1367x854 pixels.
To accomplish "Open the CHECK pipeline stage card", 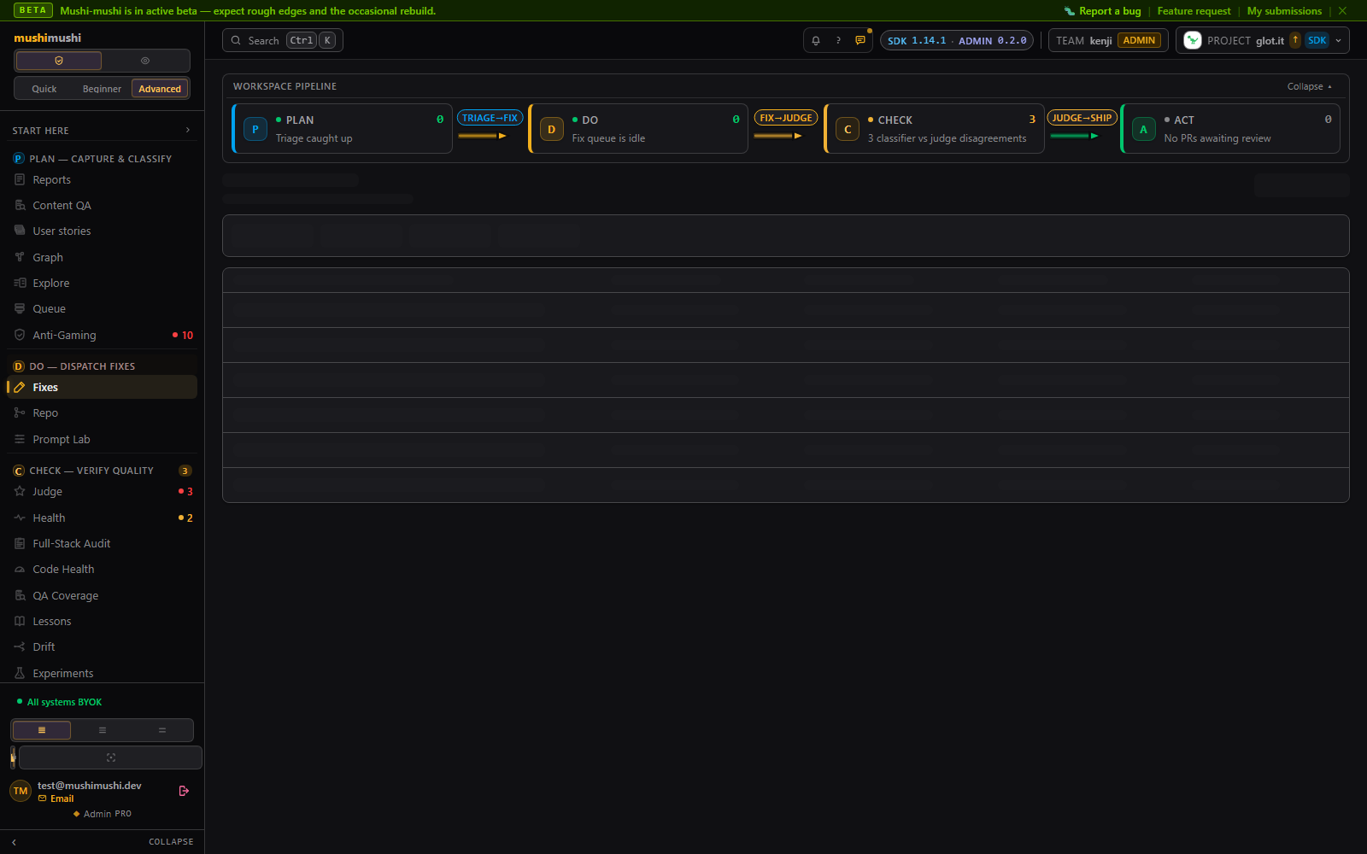I will coord(934,129).
